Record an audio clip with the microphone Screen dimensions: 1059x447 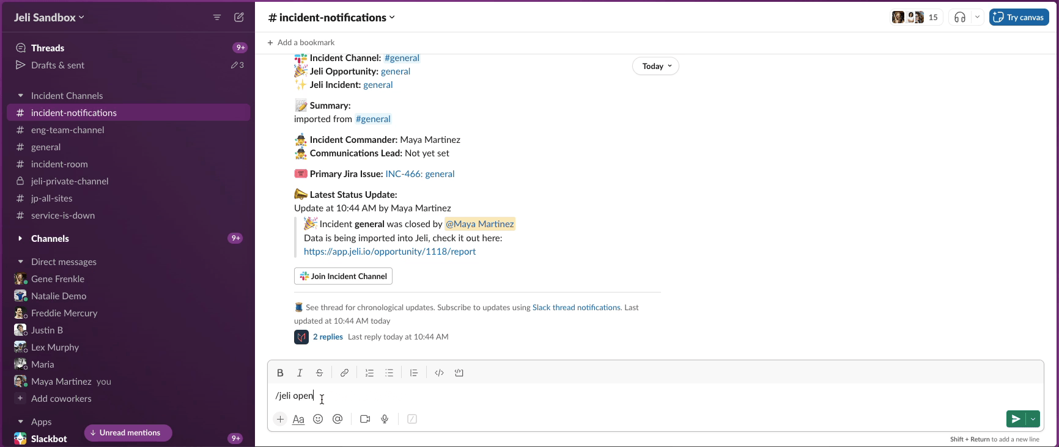pyautogui.click(x=385, y=419)
